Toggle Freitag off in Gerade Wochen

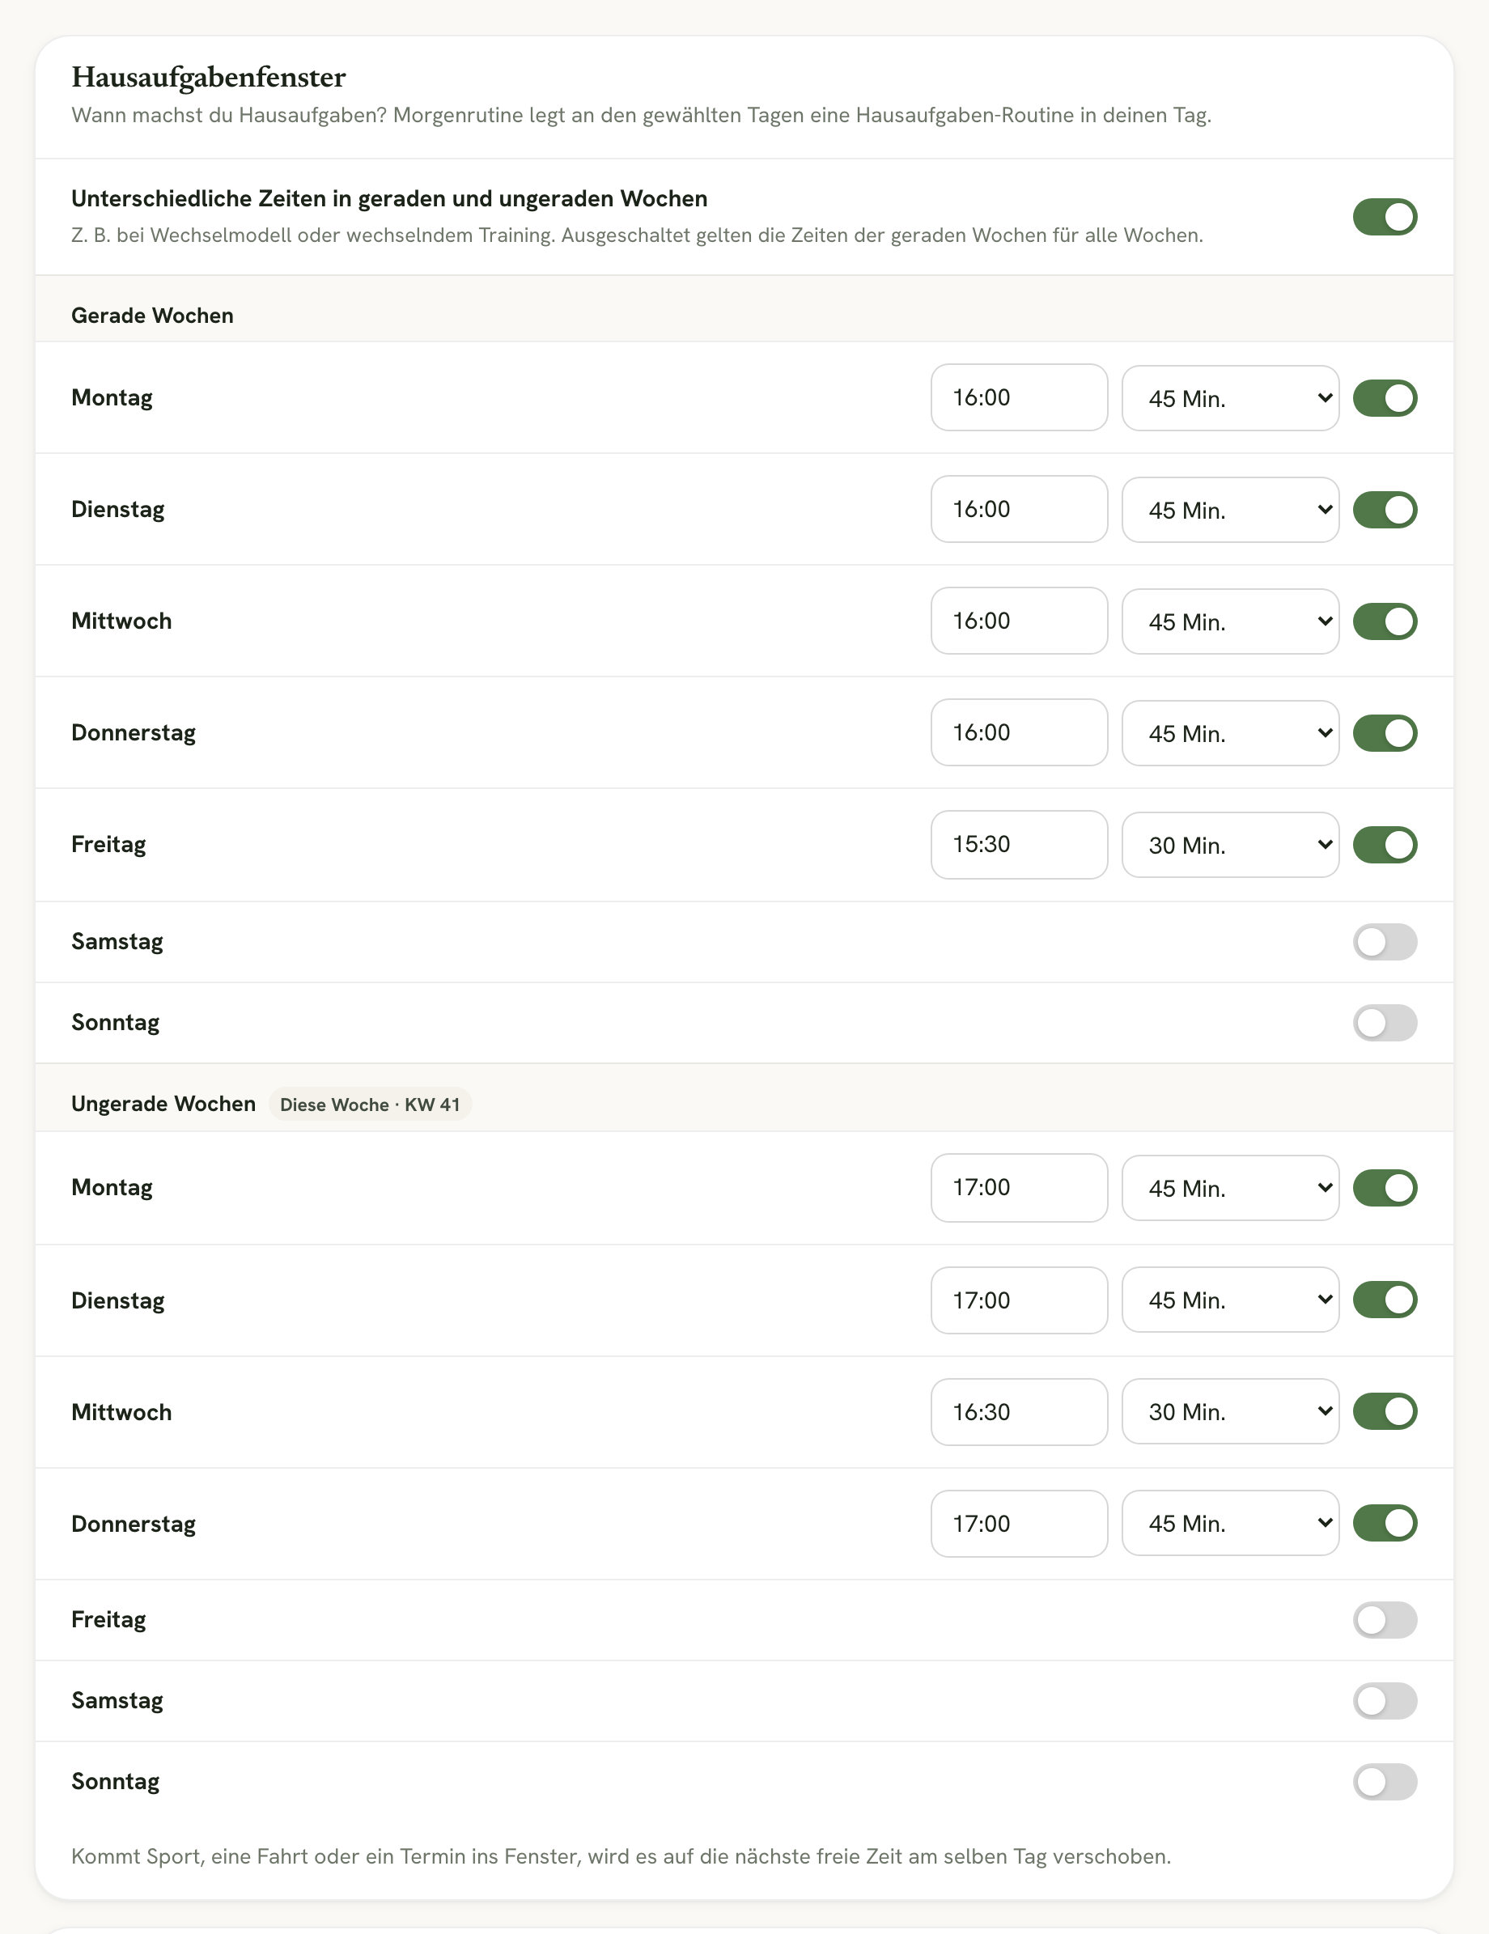[1385, 845]
